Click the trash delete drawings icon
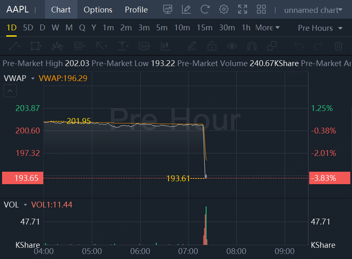Screen dimensions: 352x259 pyautogui.click(x=339, y=46)
